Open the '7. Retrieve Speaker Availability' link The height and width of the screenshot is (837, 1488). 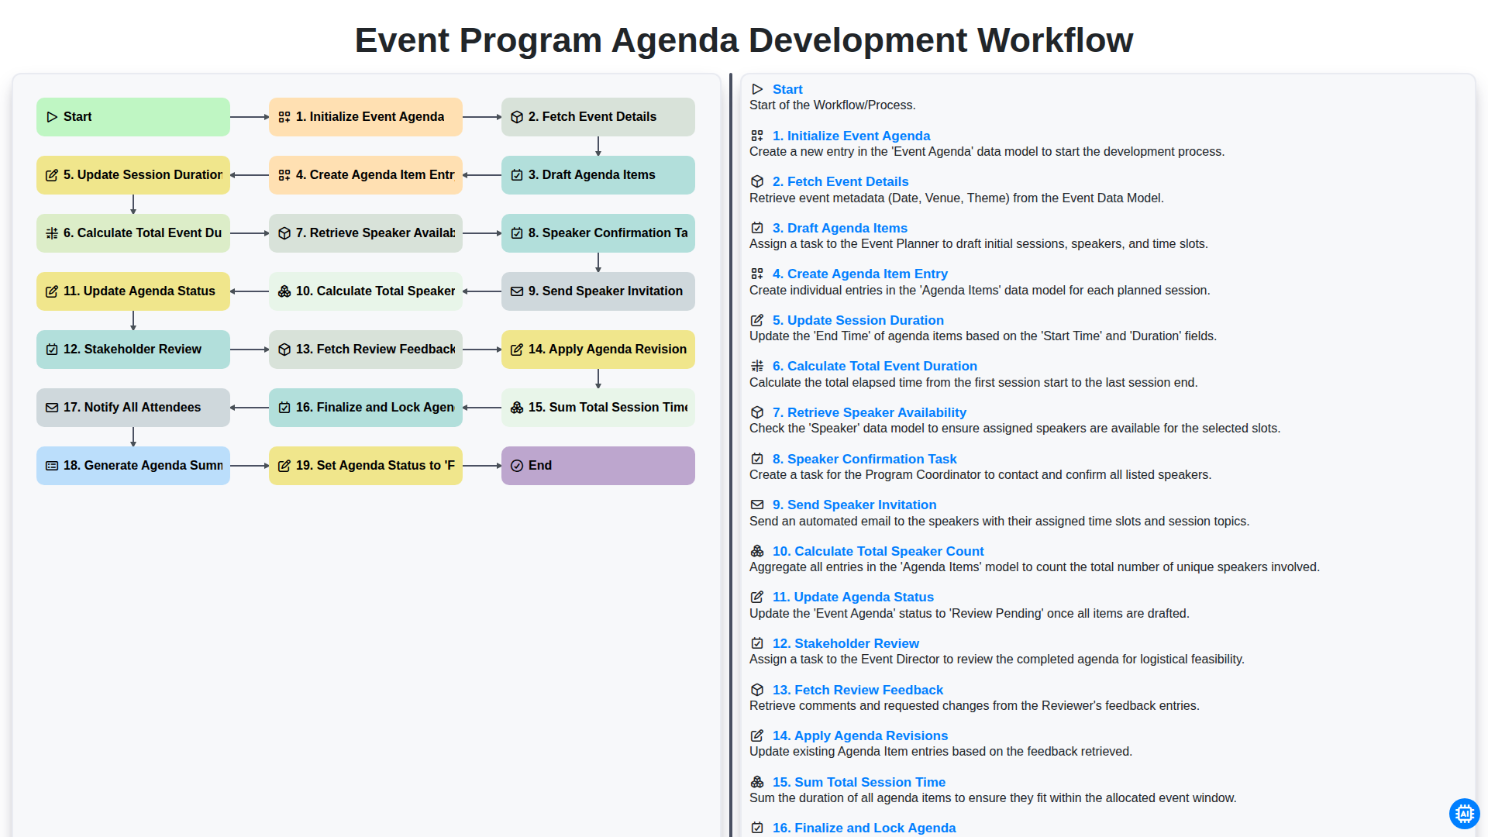869,412
